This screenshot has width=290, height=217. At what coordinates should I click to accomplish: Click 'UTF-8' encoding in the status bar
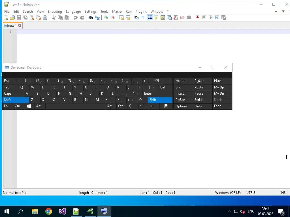click(251, 193)
